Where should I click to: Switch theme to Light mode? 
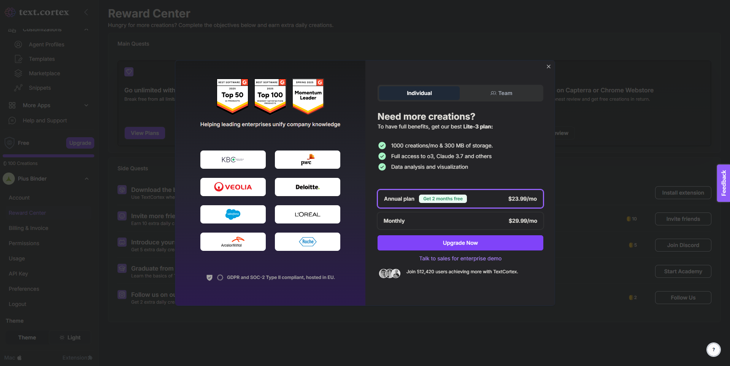point(70,337)
